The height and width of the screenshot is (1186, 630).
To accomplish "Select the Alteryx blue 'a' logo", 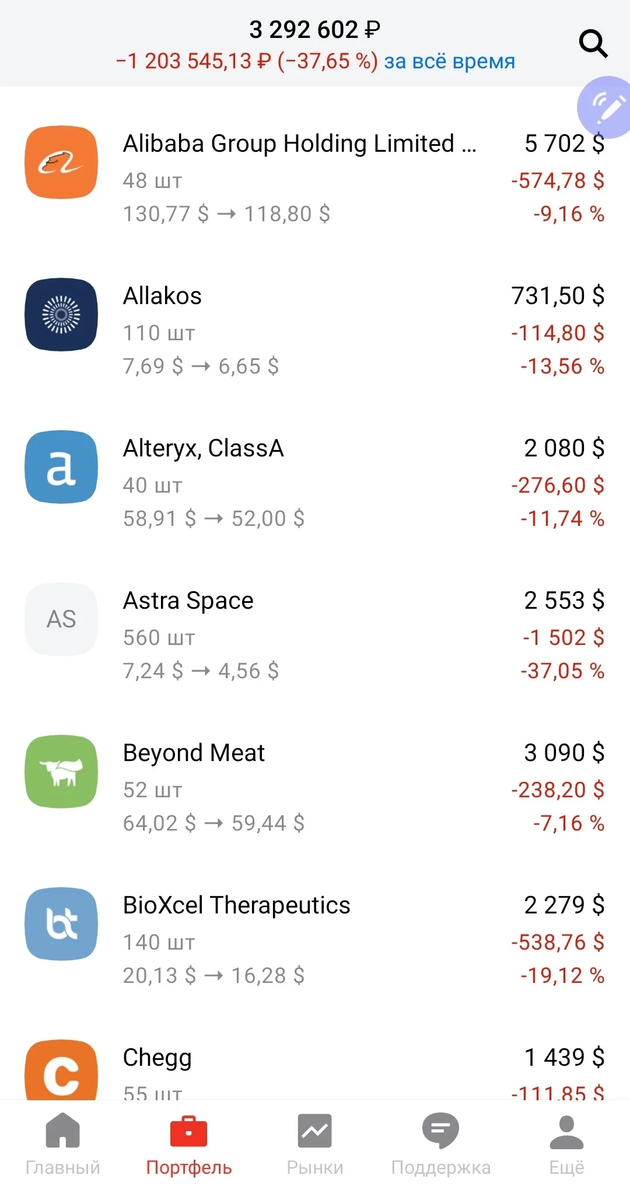I will point(61,467).
